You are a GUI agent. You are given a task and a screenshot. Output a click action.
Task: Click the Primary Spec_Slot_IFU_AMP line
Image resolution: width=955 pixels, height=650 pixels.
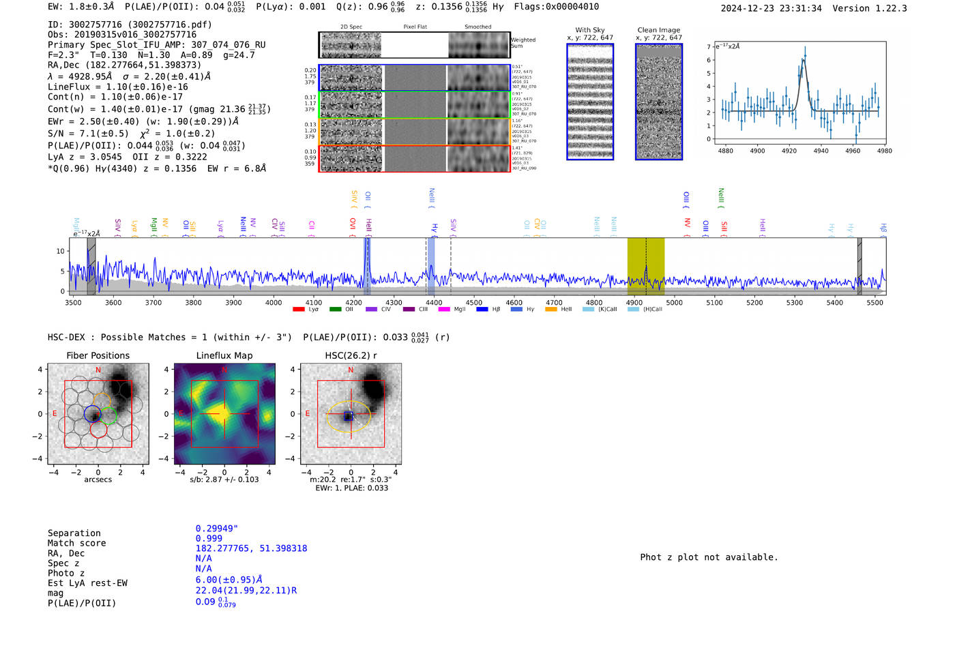[x=157, y=45]
